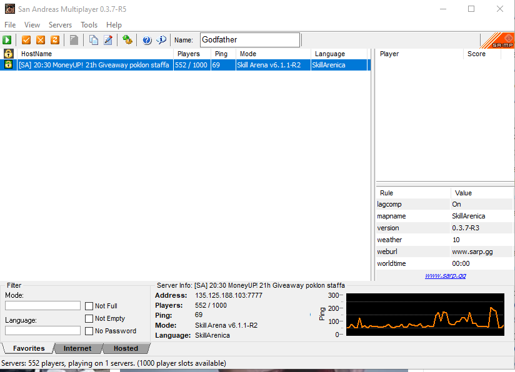Click the About info icon
515x372 pixels.
(161, 40)
